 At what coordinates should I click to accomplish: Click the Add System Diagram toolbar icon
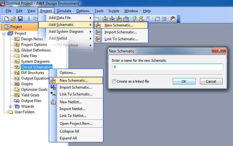click(105, 19)
